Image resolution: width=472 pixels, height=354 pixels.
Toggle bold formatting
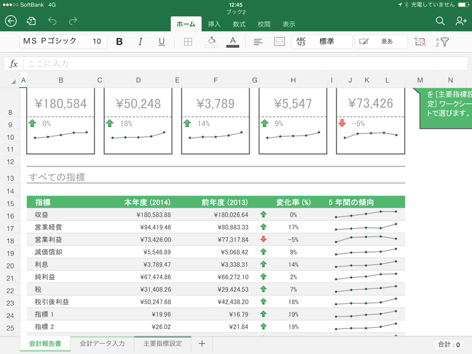click(x=119, y=42)
